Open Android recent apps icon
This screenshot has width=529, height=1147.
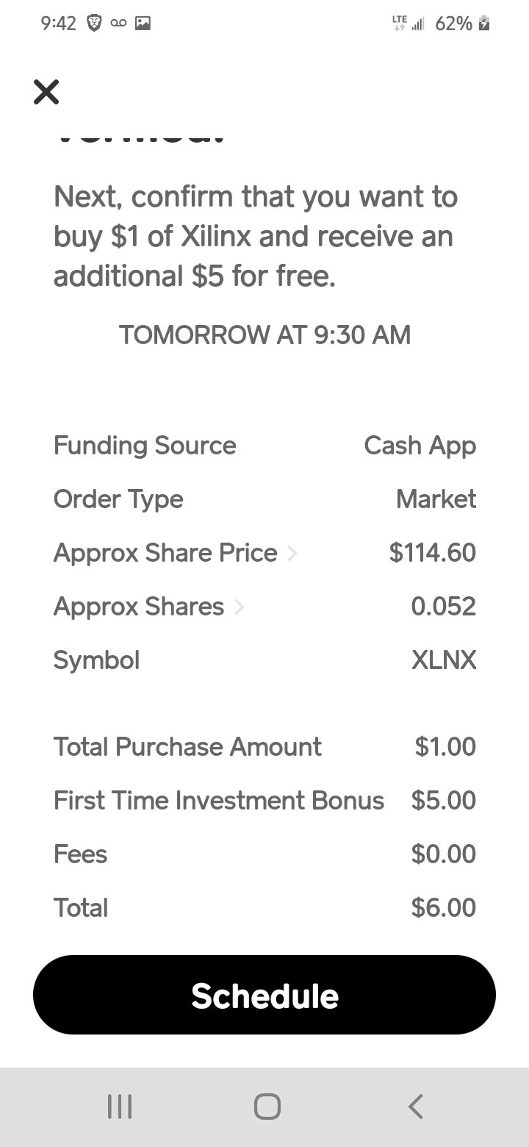(x=120, y=1106)
